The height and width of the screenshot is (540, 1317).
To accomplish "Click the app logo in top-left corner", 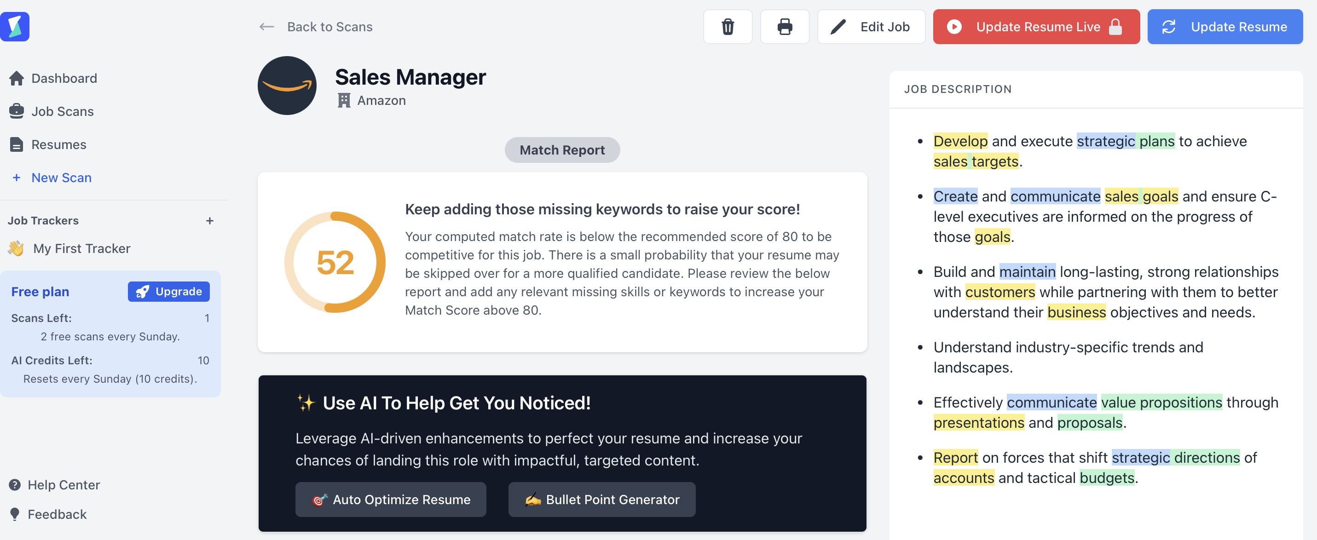I will pos(15,27).
